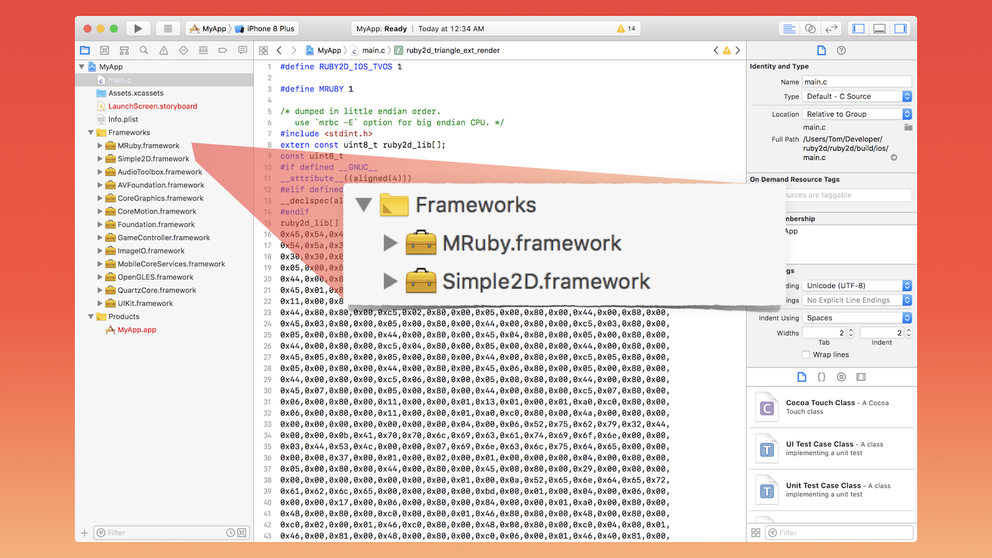Select OpenGLES.framework in the navigator
The image size is (992, 558).
[x=155, y=277]
